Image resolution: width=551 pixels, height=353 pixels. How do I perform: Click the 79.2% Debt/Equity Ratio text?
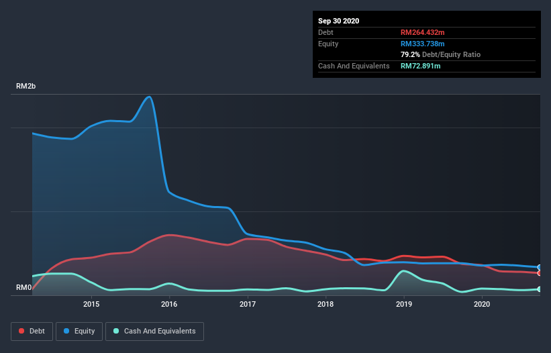pyautogui.click(x=440, y=54)
